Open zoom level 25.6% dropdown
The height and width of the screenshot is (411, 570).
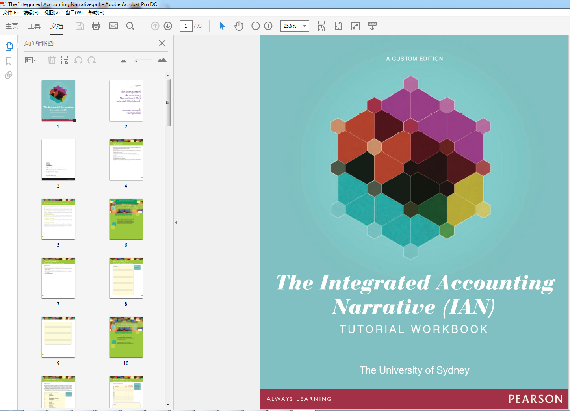[x=304, y=26]
